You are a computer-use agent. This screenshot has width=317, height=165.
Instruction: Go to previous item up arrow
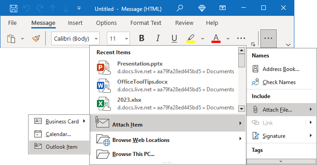(53, 9)
